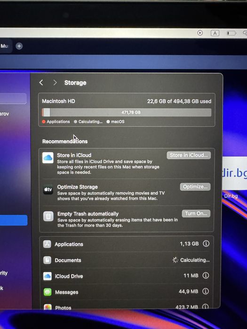Click the red Applications legend dot
This screenshot has height=329, width=247.
(x=44, y=122)
